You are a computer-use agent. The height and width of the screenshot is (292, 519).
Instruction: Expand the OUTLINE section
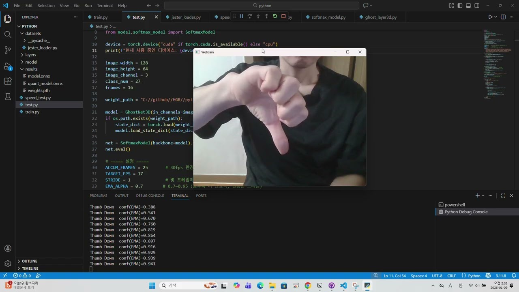click(30, 261)
